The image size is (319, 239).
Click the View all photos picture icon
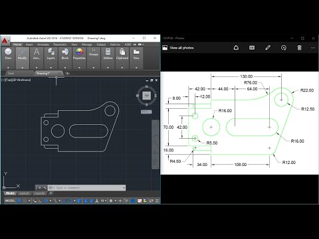click(165, 48)
